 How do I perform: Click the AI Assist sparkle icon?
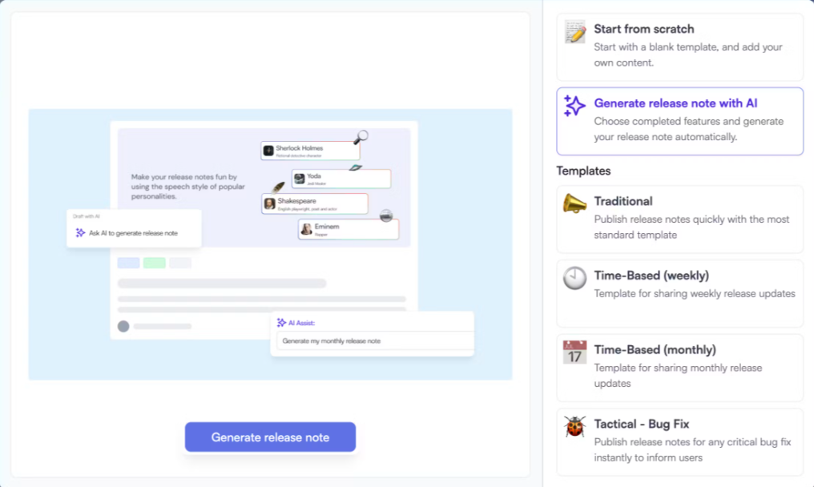281,323
